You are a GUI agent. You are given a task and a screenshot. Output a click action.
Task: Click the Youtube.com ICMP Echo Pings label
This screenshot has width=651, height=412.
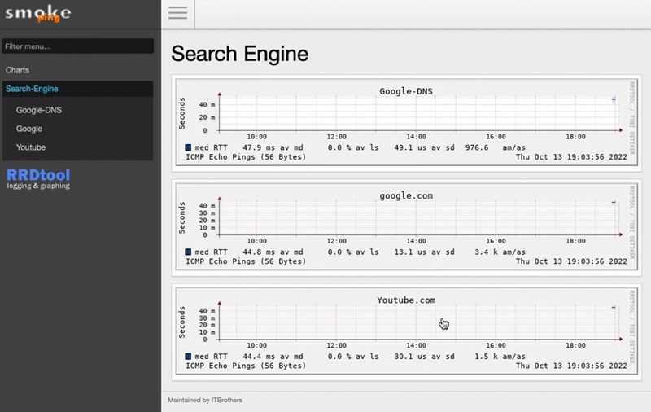[x=246, y=366]
